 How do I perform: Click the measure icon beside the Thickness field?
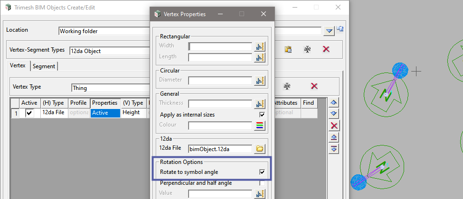tap(260, 104)
